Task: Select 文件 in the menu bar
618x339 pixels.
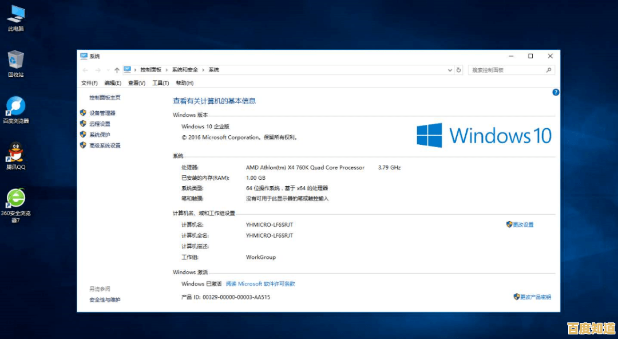Action: click(89, 82)
